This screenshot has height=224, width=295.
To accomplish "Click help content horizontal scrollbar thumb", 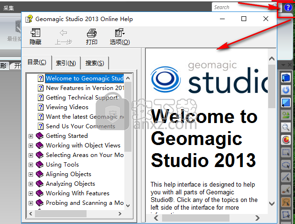I will point(196,218).
